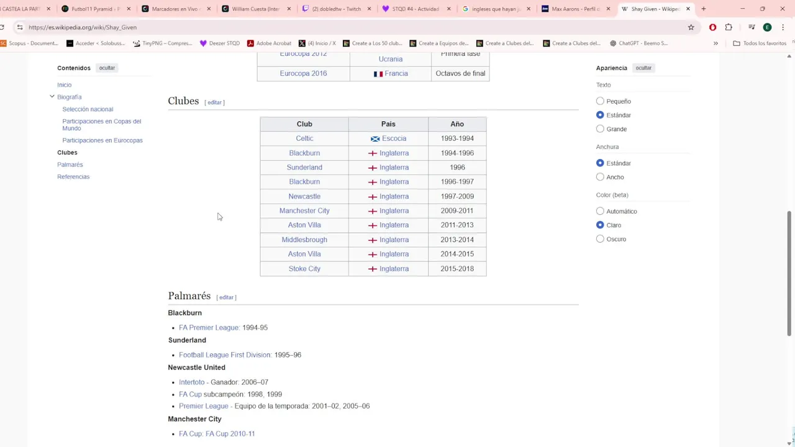Select Grande text size
This screenshot has height=447, width=795.
tap(600, 129)
